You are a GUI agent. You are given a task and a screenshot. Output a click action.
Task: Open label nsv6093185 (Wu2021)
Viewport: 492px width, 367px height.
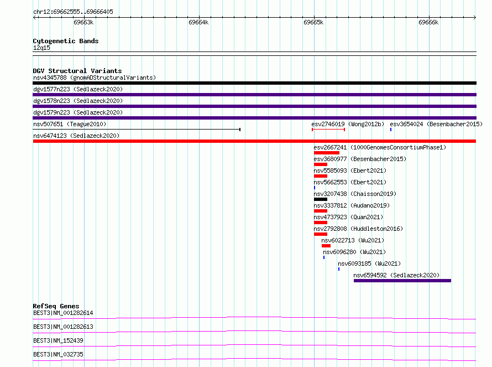(x=369, y=263)
